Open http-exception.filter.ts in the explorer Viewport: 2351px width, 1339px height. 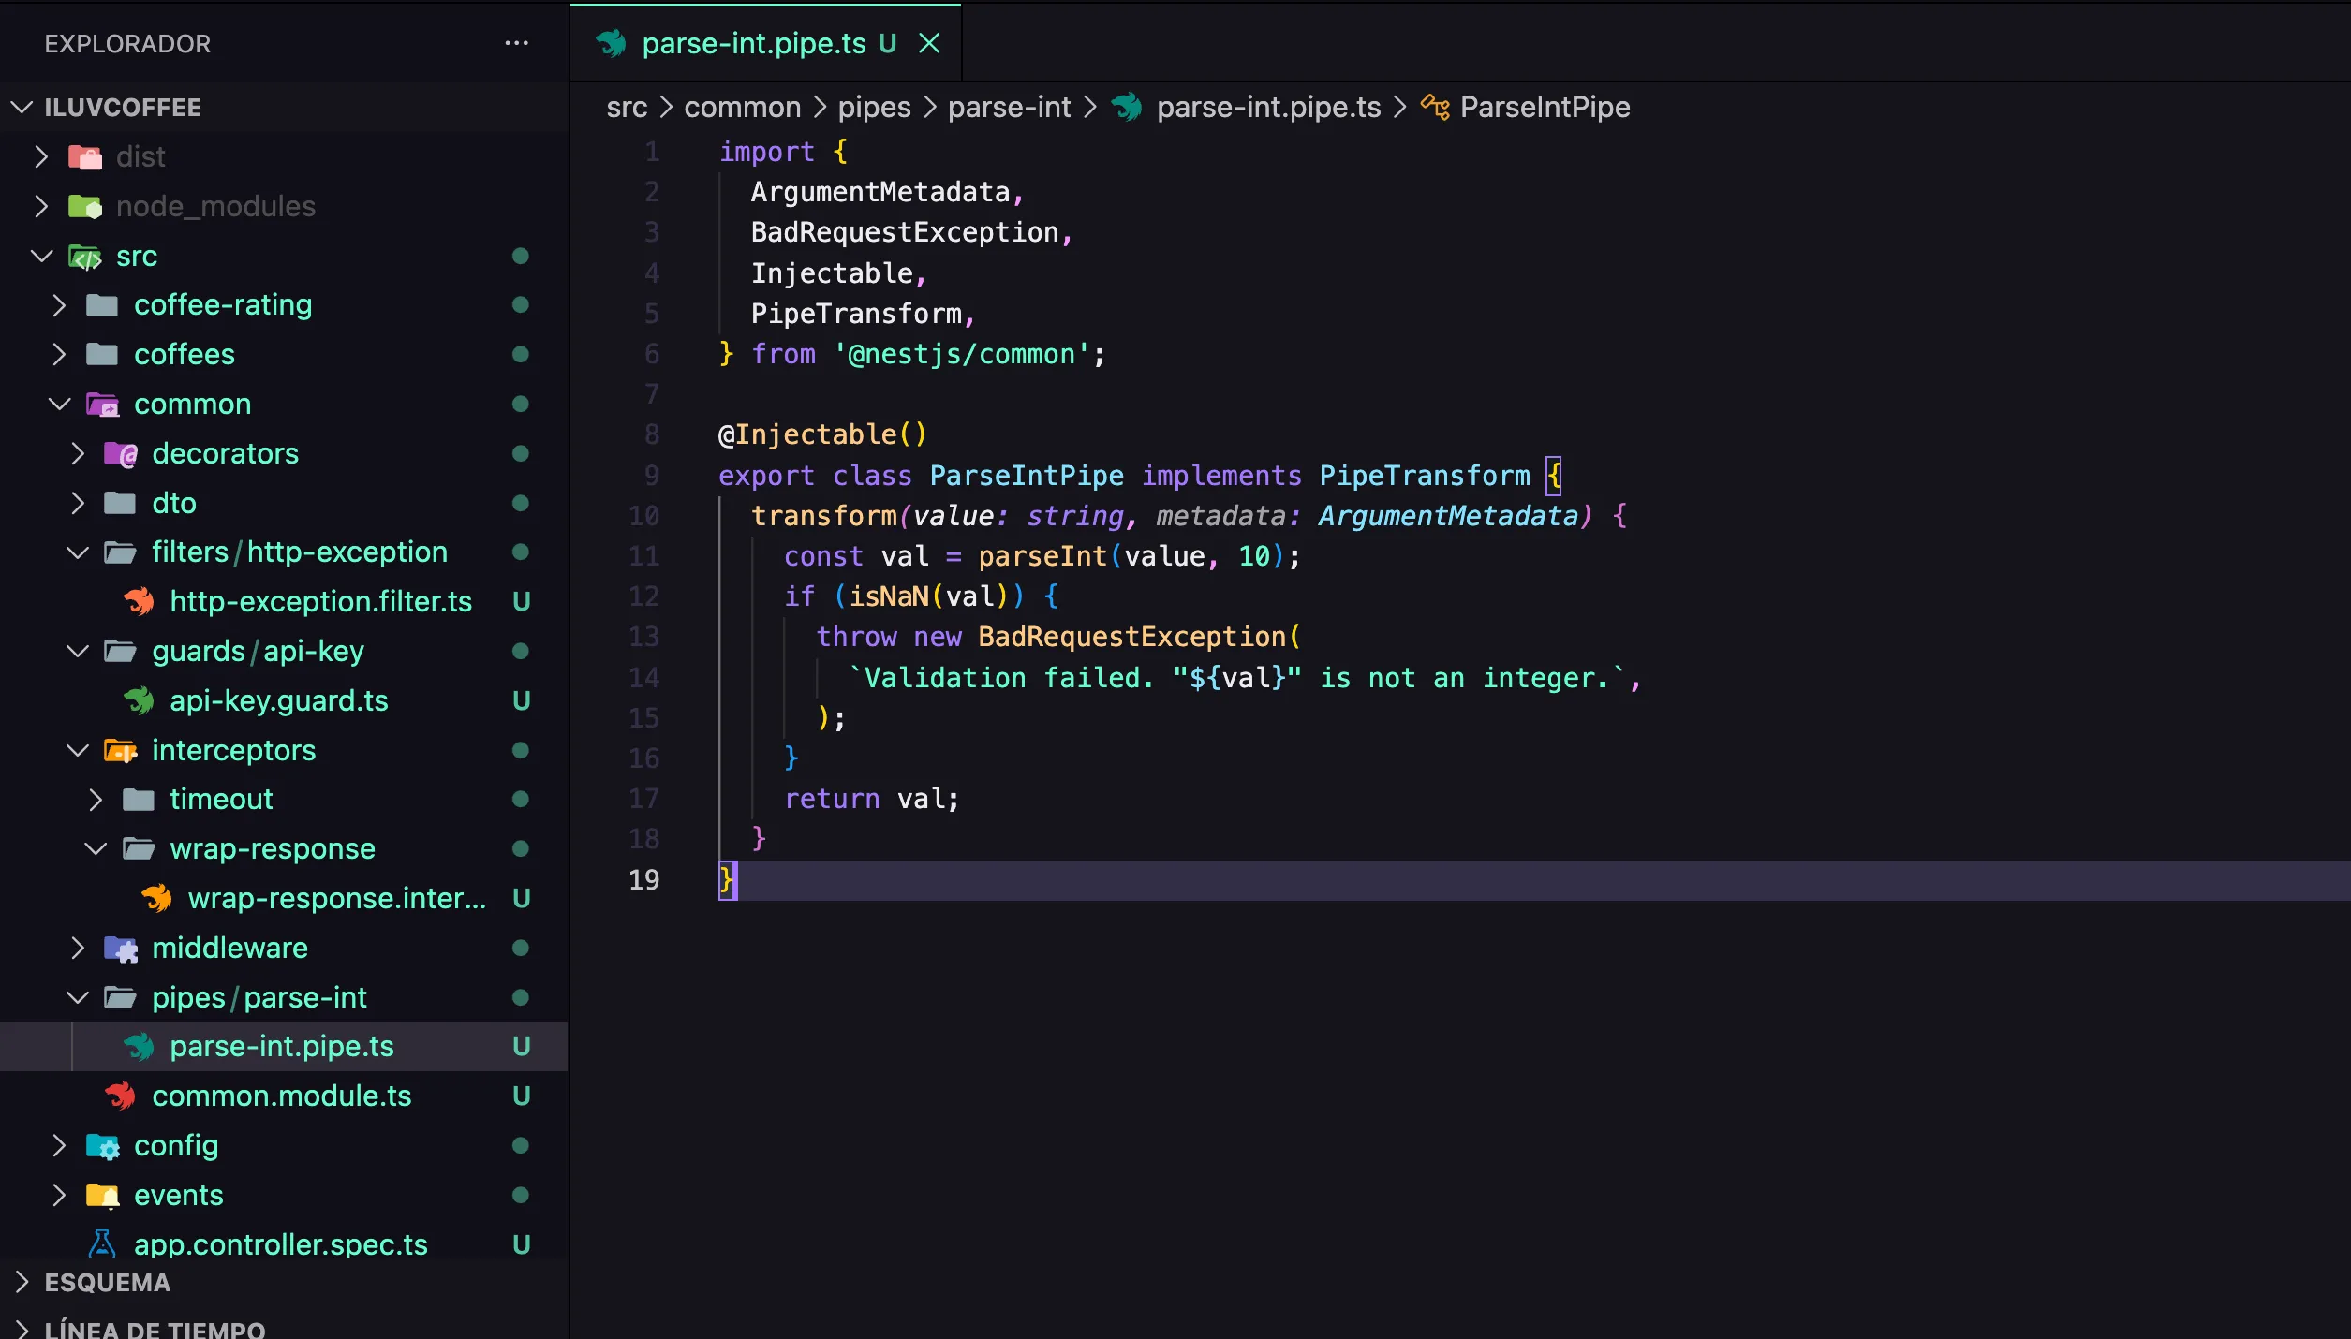(x=320, y=602)
